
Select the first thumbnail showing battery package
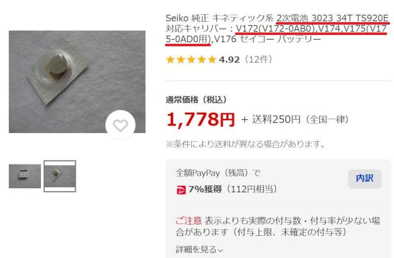(x=25, y=176)
